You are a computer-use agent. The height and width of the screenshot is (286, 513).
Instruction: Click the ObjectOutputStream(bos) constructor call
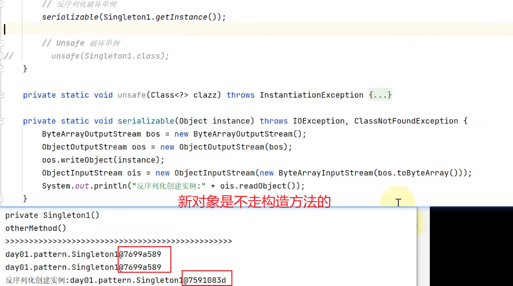point(233,147)
